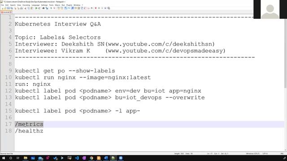Click the 'Topic: Labels& Selectors' line

click(x=58, y=38)
